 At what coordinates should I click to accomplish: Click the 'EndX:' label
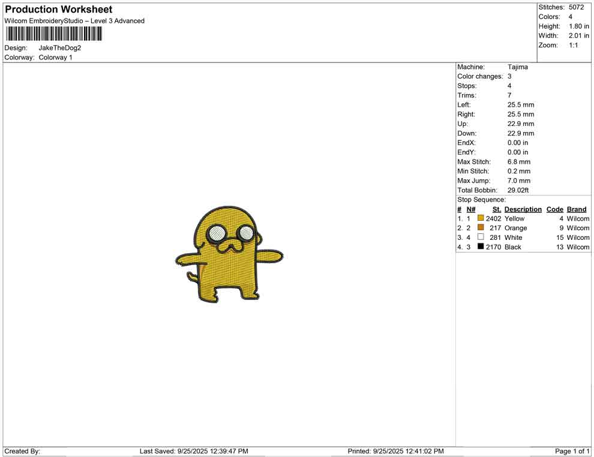(466, 143)
